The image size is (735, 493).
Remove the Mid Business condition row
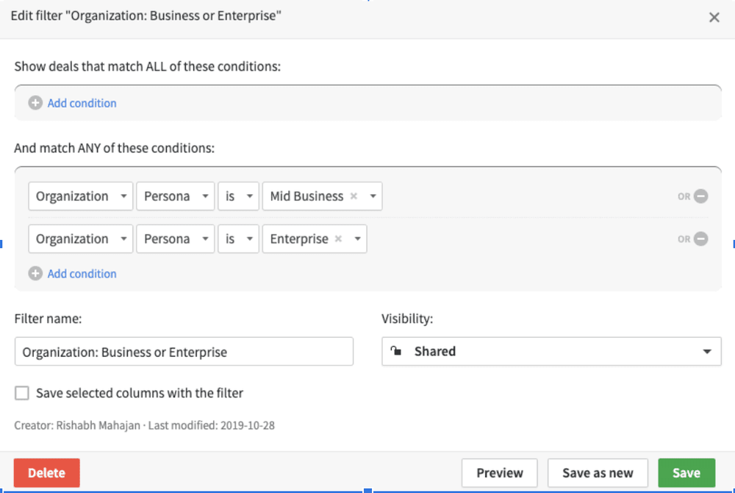tap(700, 196)
